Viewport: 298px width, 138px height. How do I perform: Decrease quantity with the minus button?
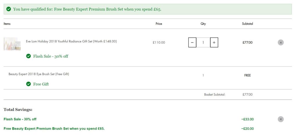point(192,43)
